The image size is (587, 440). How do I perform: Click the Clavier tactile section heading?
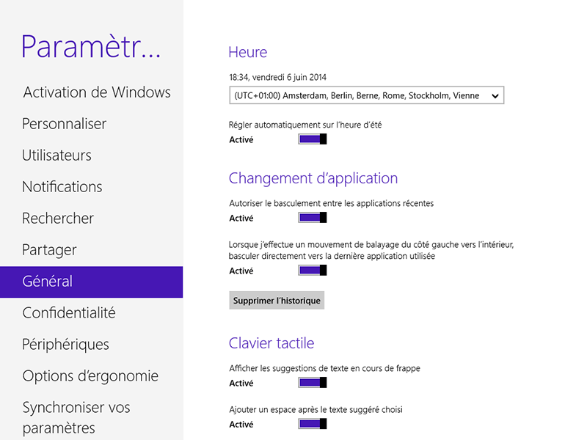click(x=271, y=343)
